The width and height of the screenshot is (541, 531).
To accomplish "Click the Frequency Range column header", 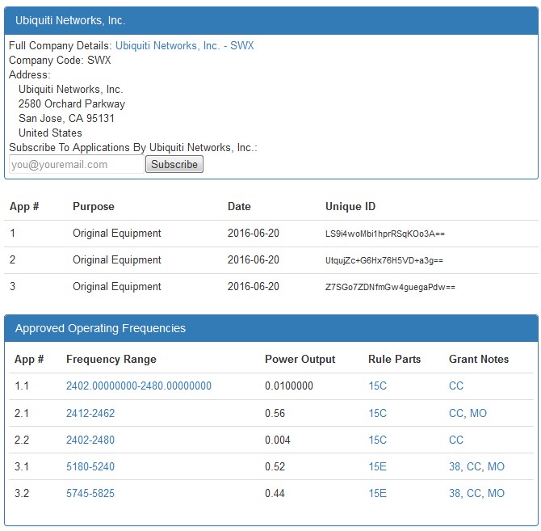I will 111,359.
